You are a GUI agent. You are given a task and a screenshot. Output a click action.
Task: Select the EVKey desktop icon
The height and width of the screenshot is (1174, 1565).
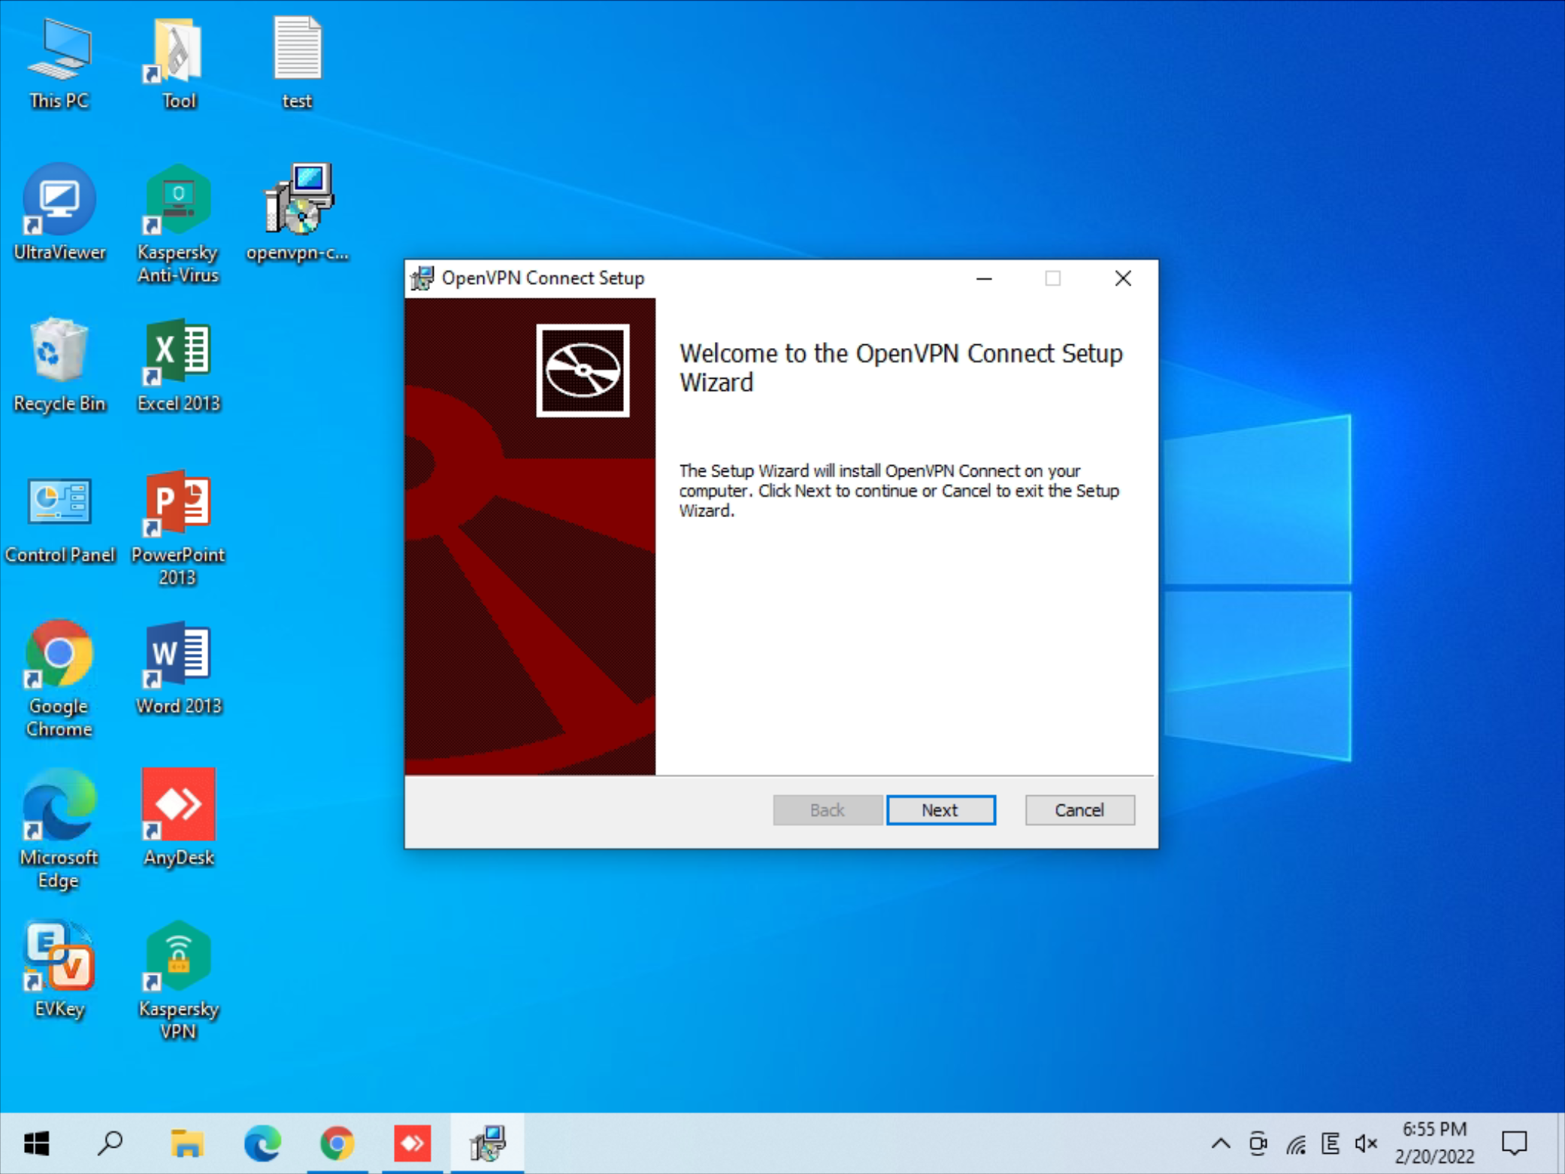point(59,958)
